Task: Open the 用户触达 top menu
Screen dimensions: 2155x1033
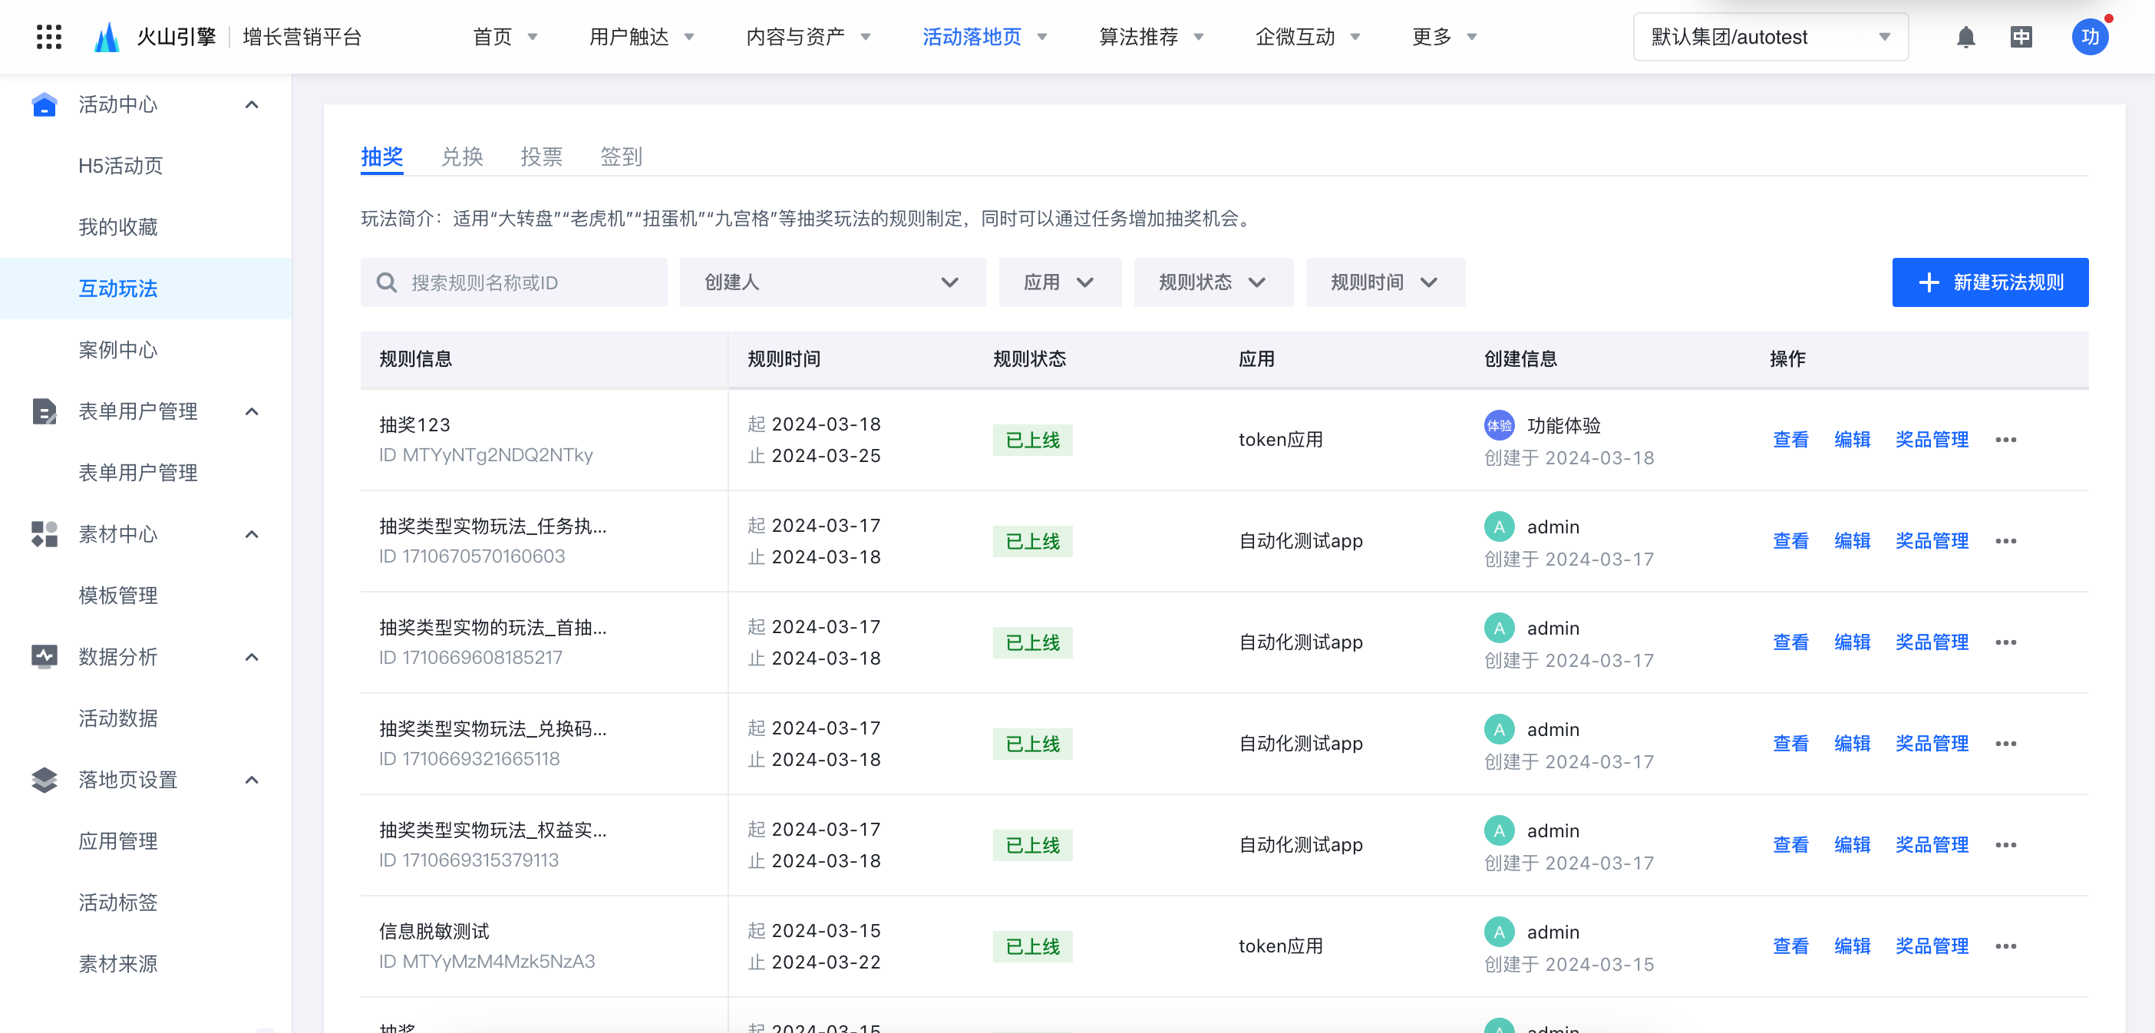Action: coord(642,37)
